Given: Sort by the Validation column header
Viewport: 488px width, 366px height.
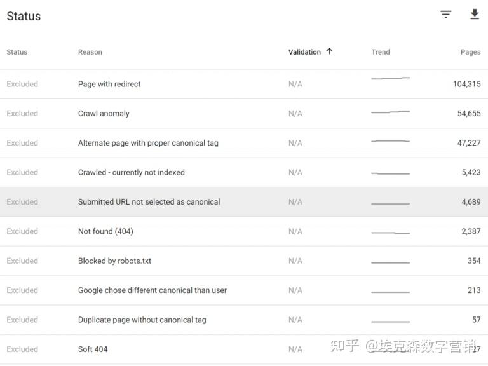Looking at the screenshot, I should (304, 52).
